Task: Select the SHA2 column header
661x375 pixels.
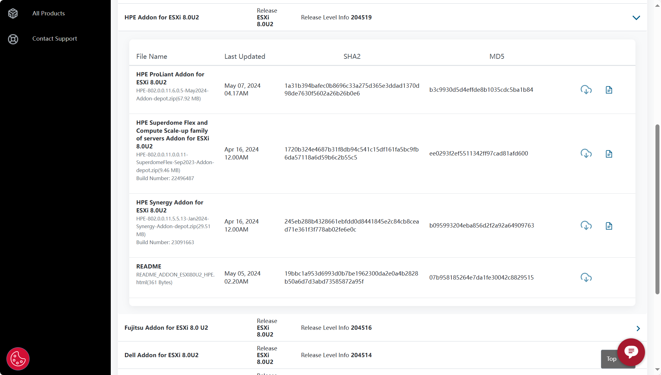Action: [x=352, y=56]
